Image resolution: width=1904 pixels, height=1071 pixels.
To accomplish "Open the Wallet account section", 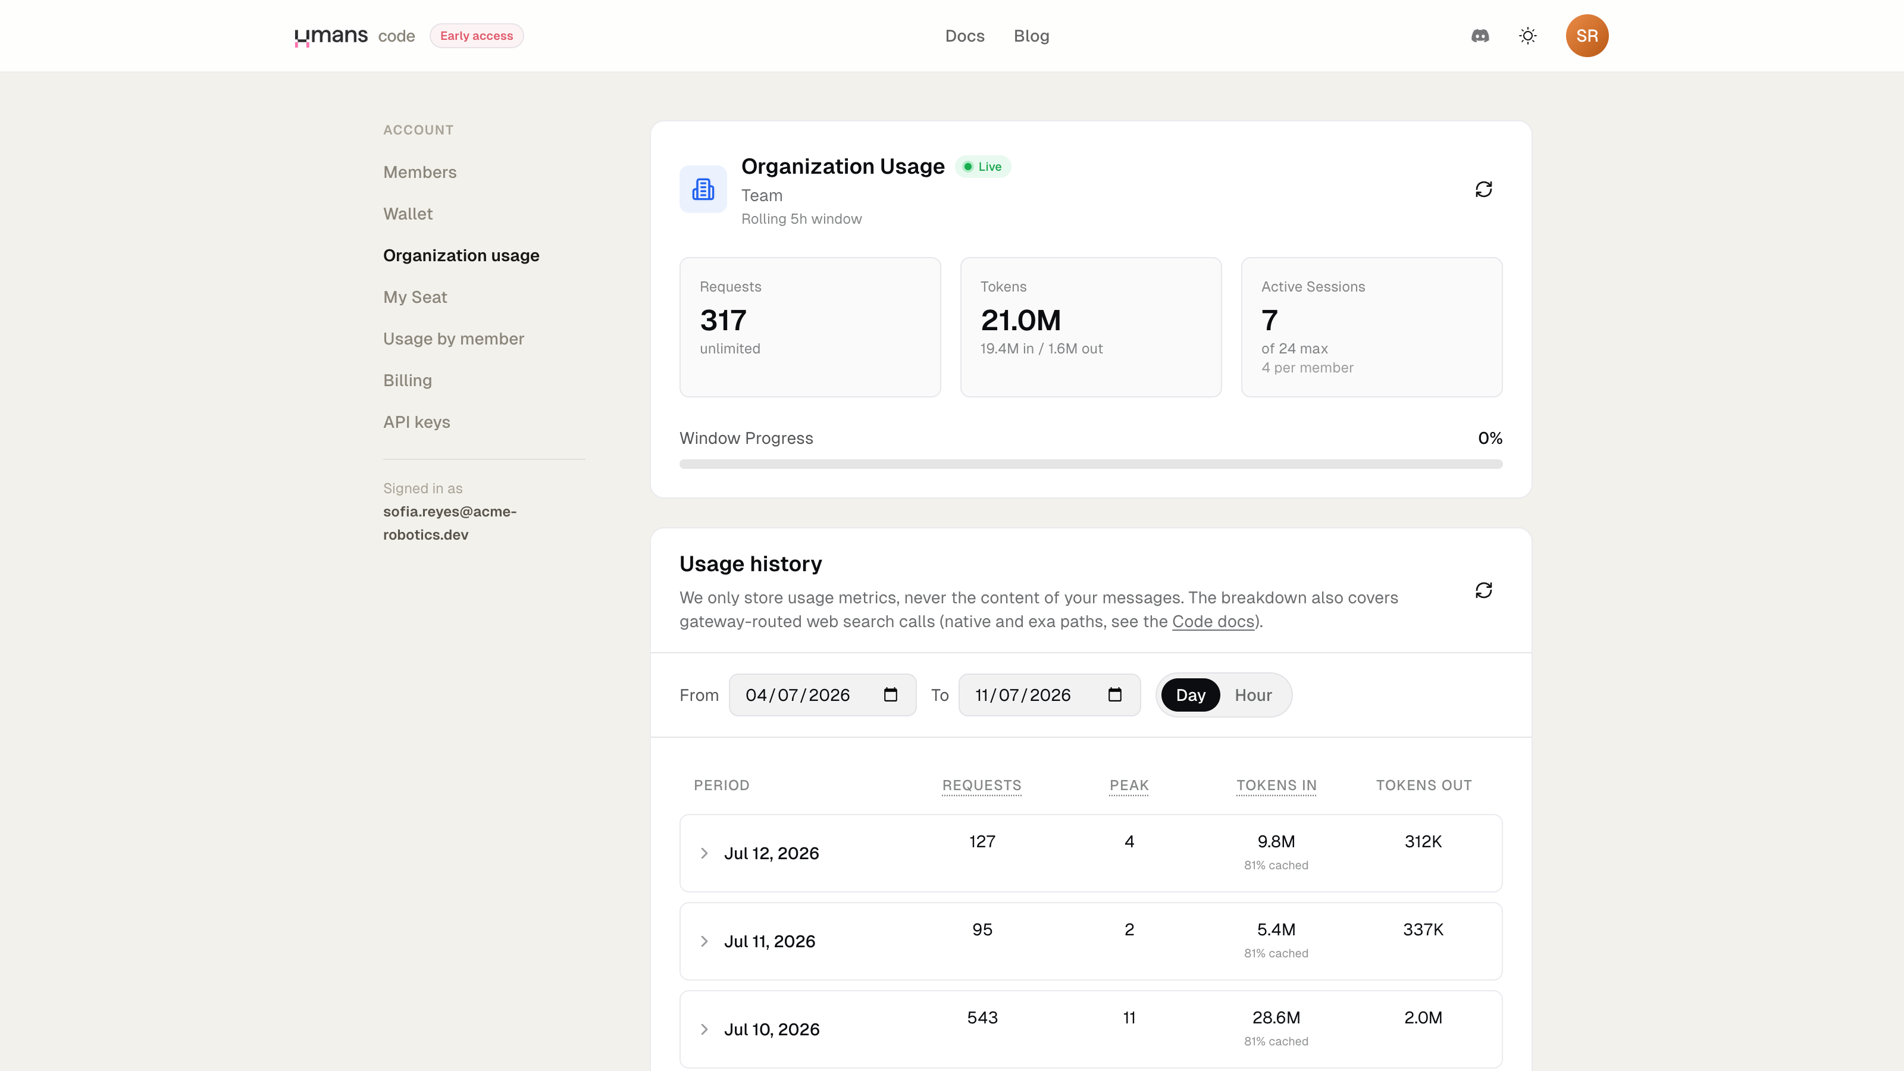I will tap(408, 214).
